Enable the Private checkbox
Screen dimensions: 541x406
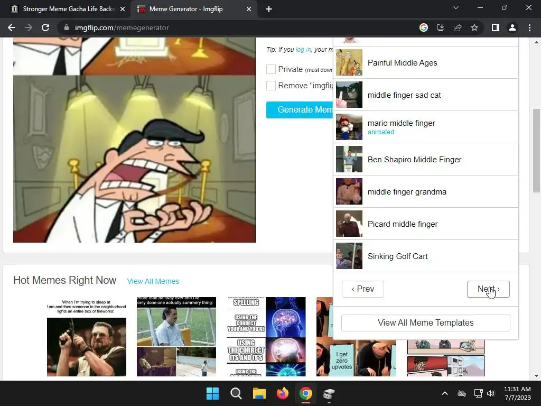click(x=271, y=69)
